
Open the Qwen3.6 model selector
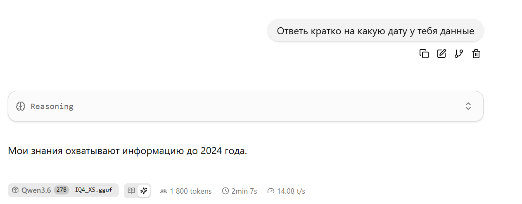tap(36, 190)
